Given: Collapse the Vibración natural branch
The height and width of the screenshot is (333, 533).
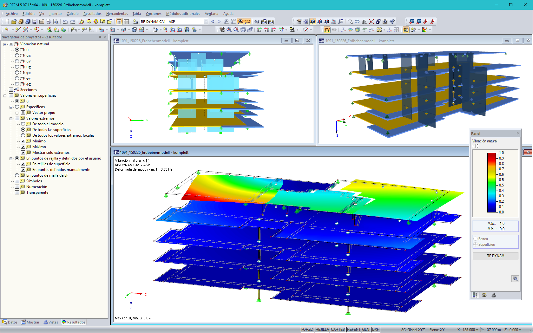Looking at the screenshot, I should [5, 44].
